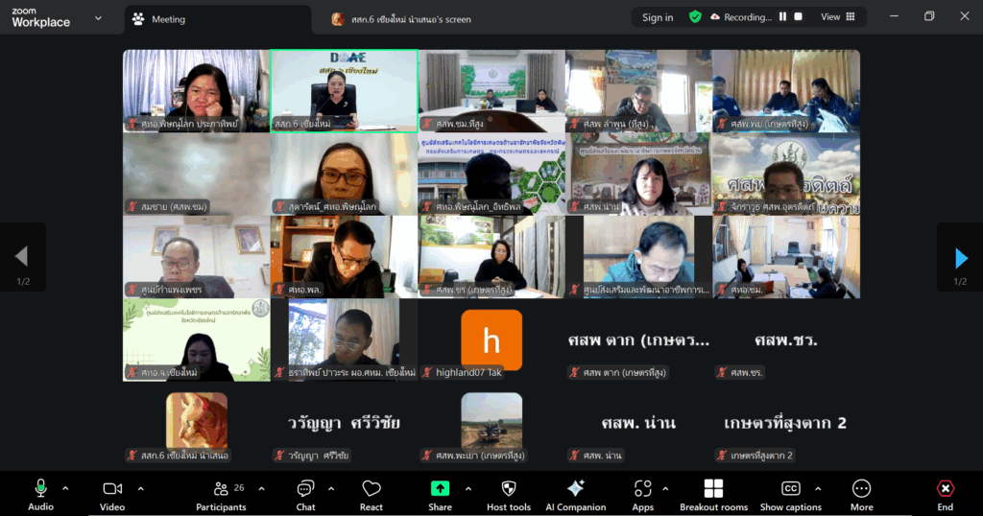Click the Sign in button

(x=658, y=17)
